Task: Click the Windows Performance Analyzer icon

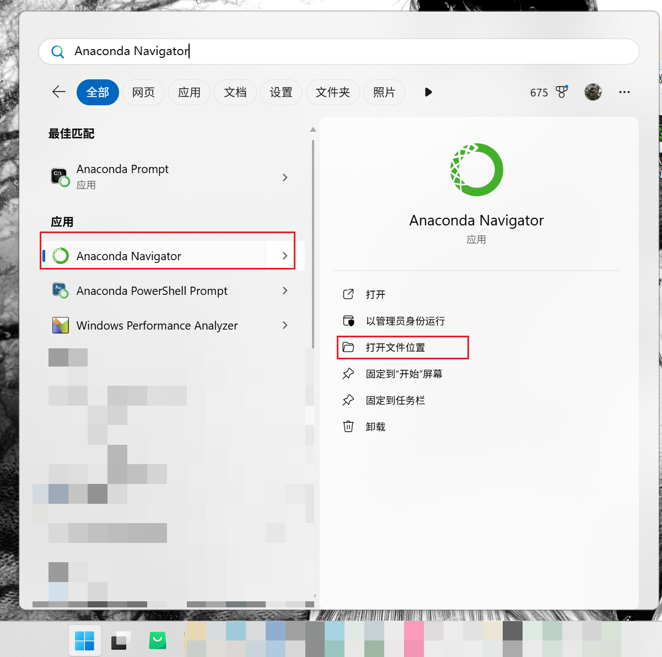Action: tap(60, 325)
